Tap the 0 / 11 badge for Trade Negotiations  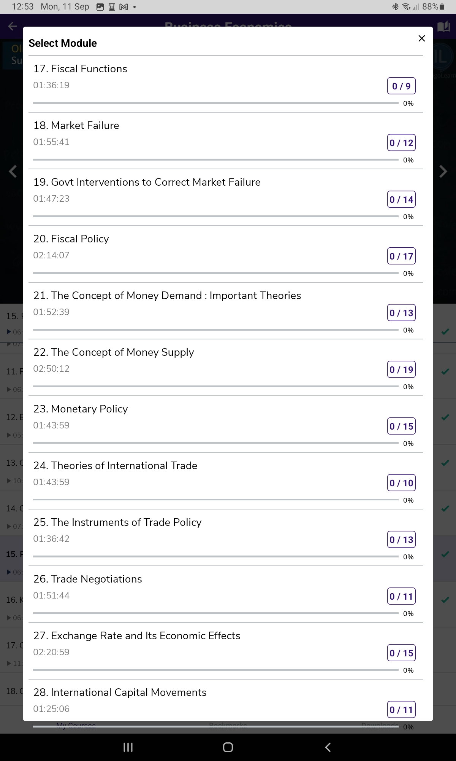tap(401, 596)
